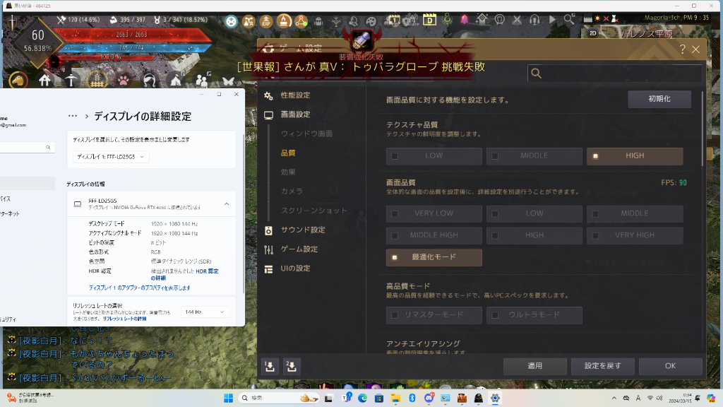This screenshot has width=723, height=407.
Task: Open Discord from taskbar
Action: (x=429, y=399)
